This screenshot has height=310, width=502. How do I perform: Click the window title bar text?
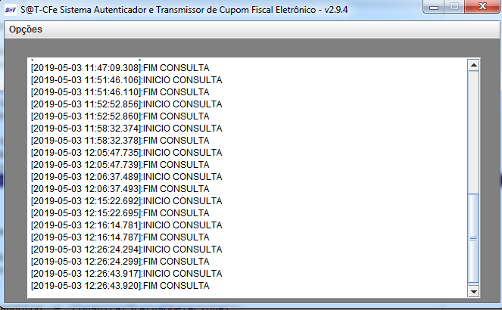(184, 10)
